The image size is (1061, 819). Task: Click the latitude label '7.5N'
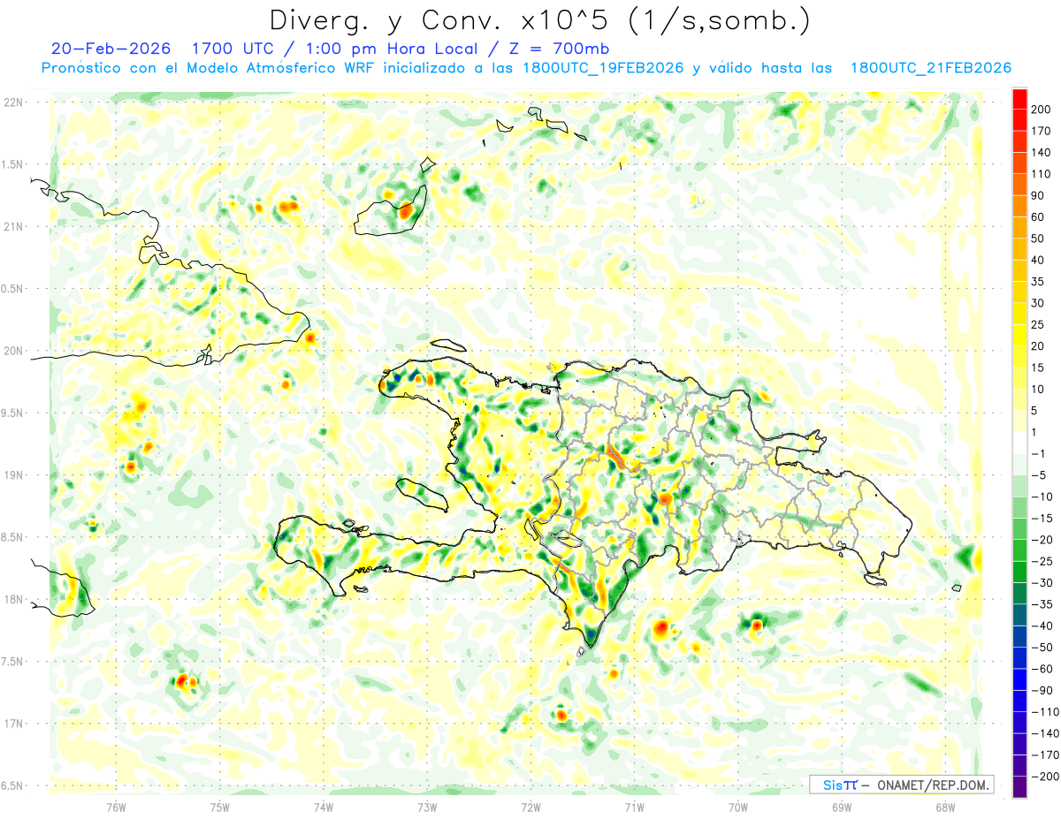[13, 661]
